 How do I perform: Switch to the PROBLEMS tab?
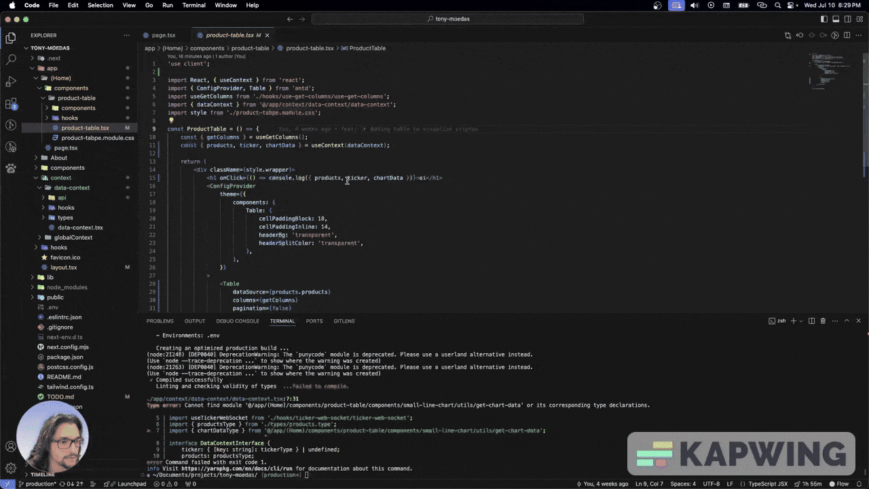coord(160,321)
